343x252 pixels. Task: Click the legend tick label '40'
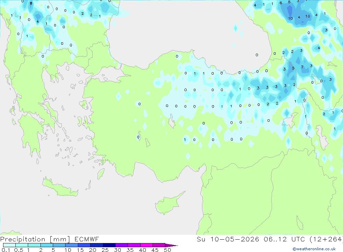pos(142,250)
